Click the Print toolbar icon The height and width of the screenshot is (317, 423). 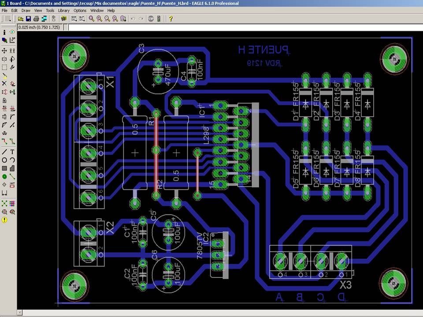[36, 18]
